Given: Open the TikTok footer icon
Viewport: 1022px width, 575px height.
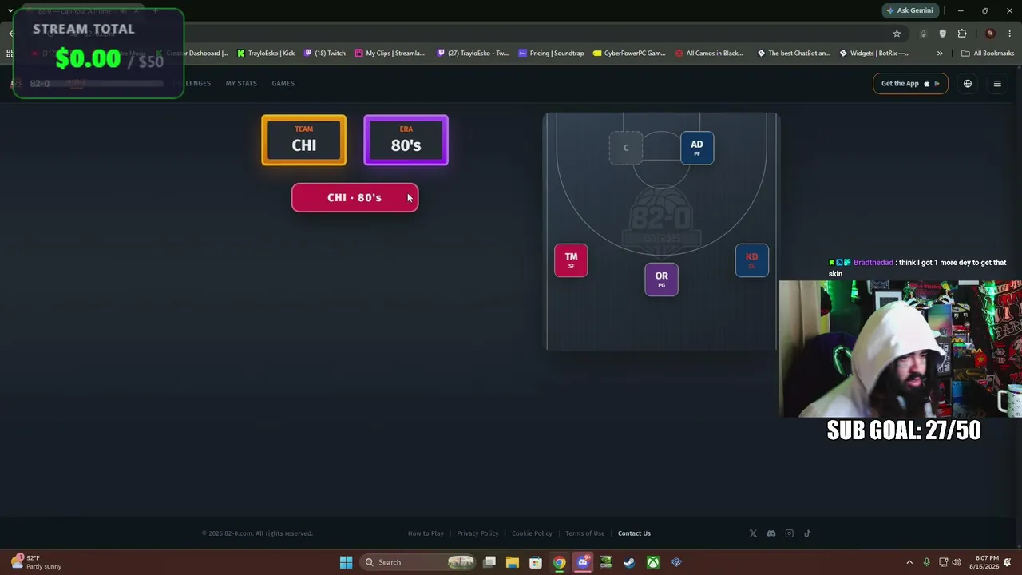Looking at the screenshot, I should pos(807,533).
